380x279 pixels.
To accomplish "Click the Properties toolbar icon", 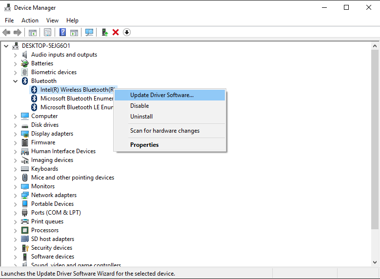I will click(x=47, y=32).
